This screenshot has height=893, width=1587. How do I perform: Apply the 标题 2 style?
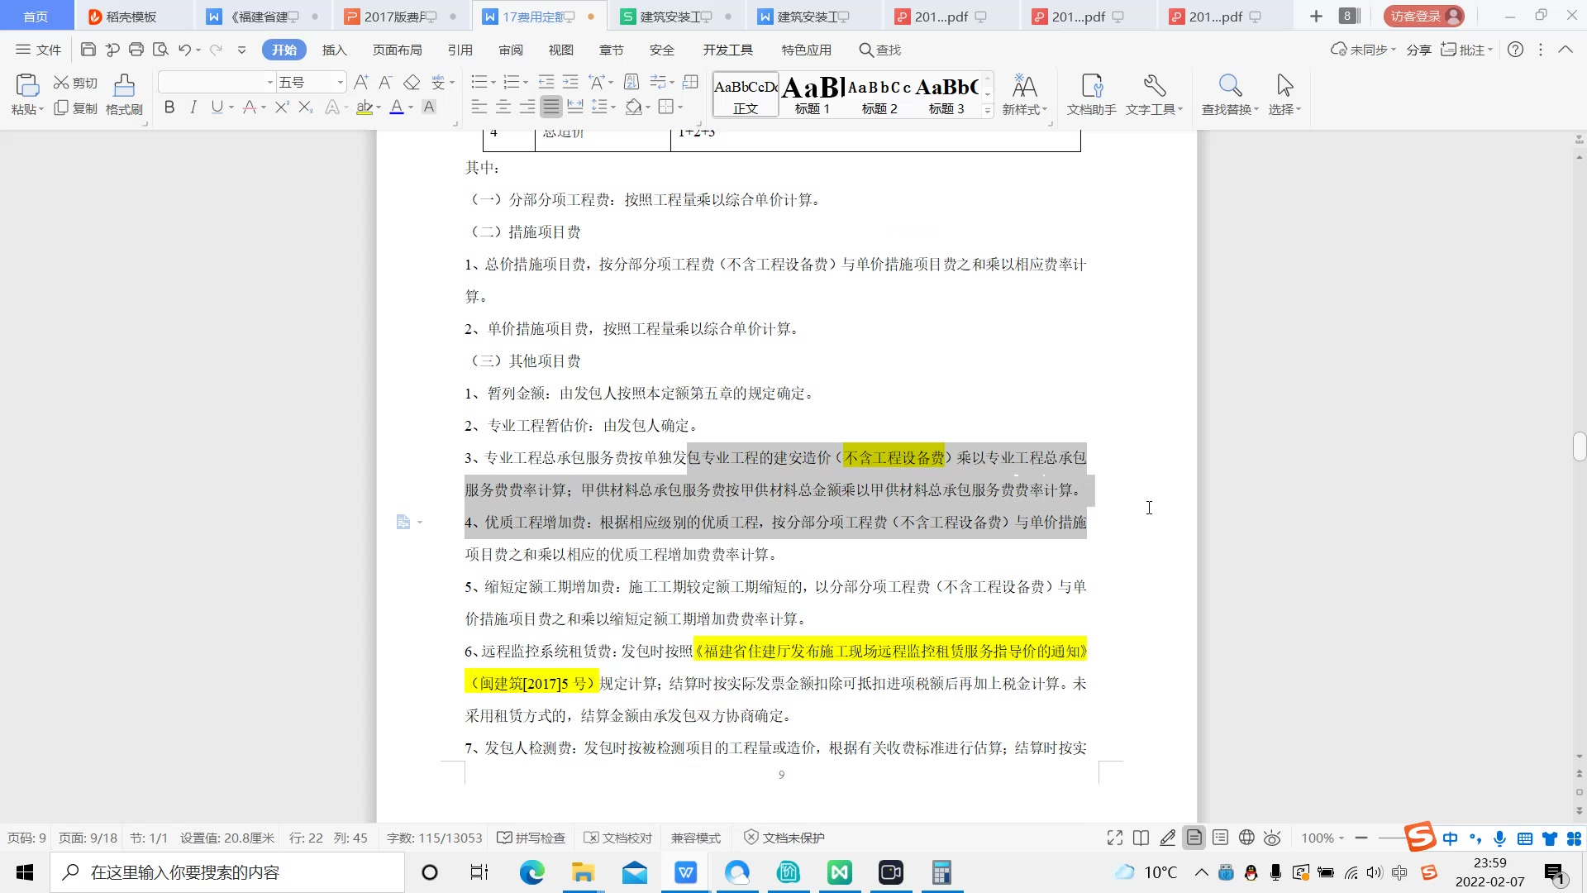click(x=879, y=95)
